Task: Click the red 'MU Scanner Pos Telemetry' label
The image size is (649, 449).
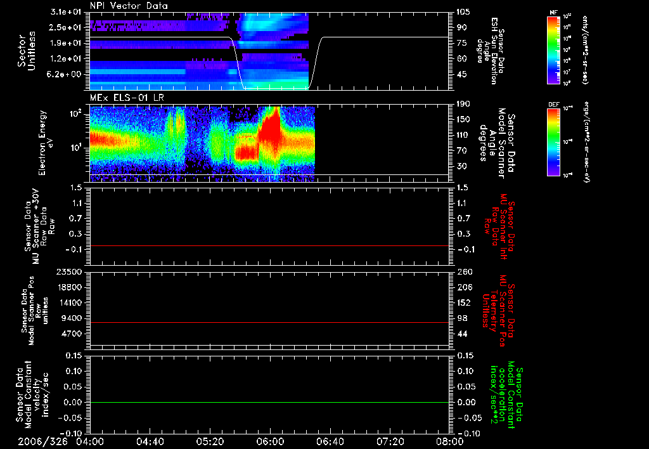Action: [499, 311]
